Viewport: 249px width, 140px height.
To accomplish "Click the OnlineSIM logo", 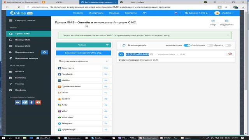I will [21, 13].
